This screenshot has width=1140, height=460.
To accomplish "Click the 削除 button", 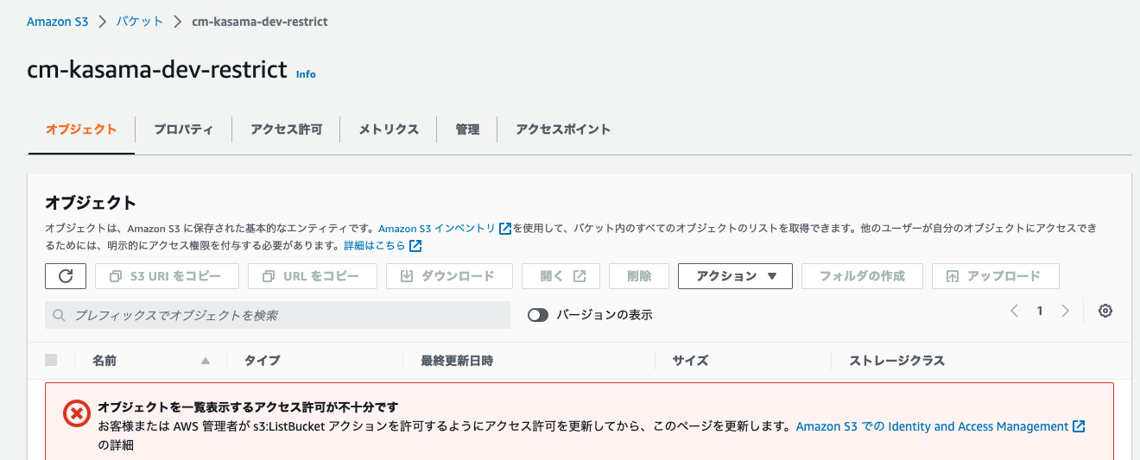I will [639, 276].
